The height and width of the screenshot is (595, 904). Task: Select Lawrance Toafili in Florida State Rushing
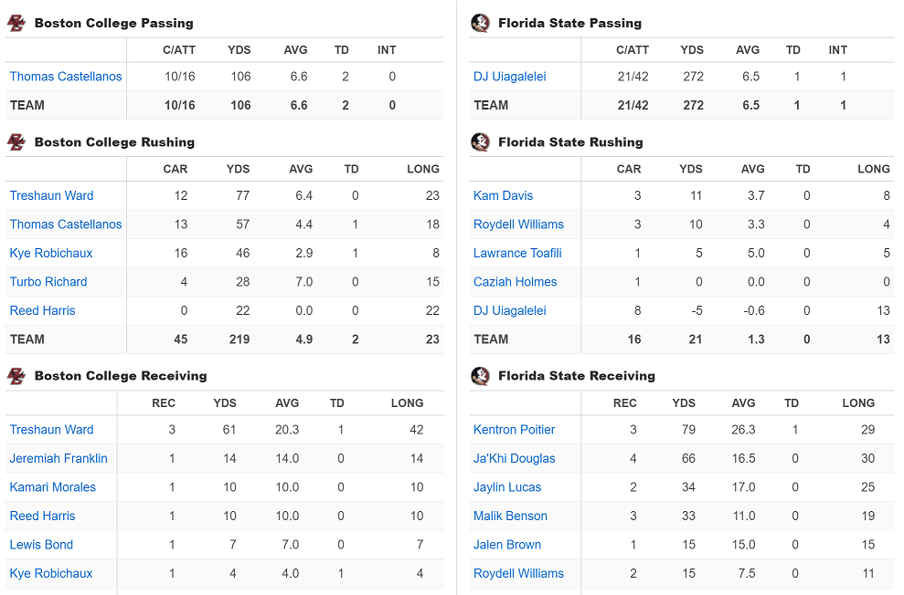coord(517,253)
